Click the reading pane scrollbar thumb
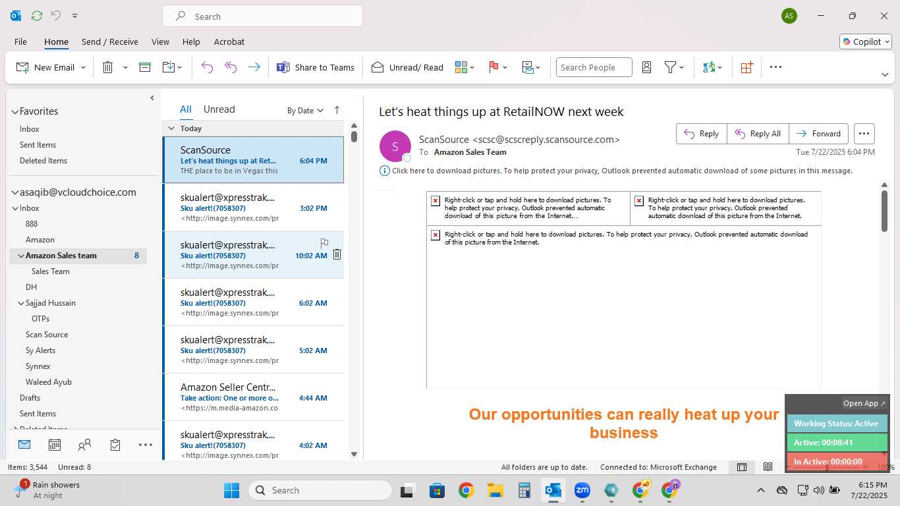This screenshot has width=900, height=506. point(884,211)
